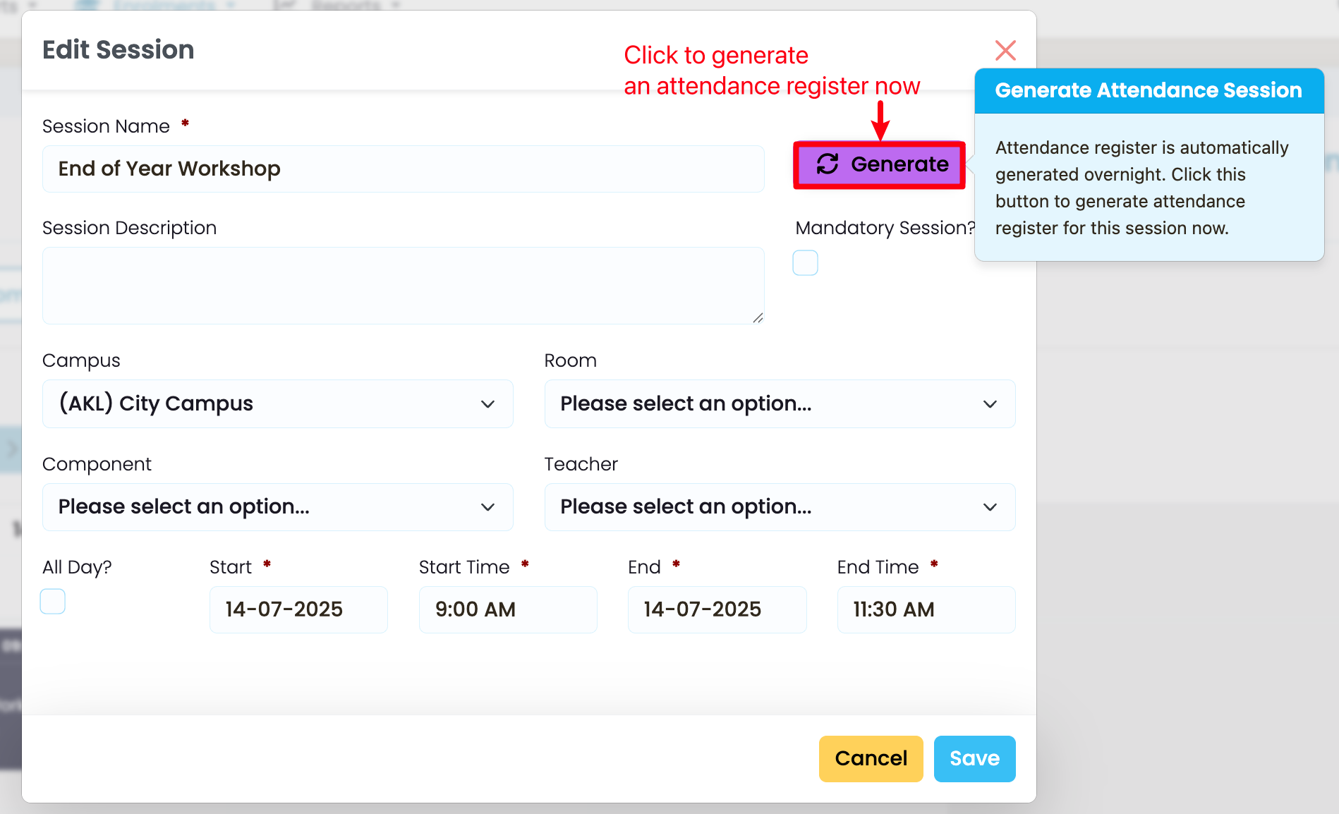Viewport: 1339px width, 814px height.
Task: Click the Start date field
Action: coord(298,609)
